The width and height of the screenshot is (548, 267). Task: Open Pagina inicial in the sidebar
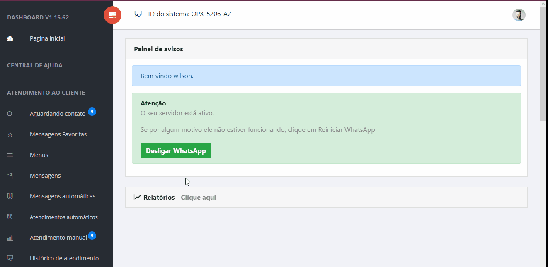coord(47,38)
